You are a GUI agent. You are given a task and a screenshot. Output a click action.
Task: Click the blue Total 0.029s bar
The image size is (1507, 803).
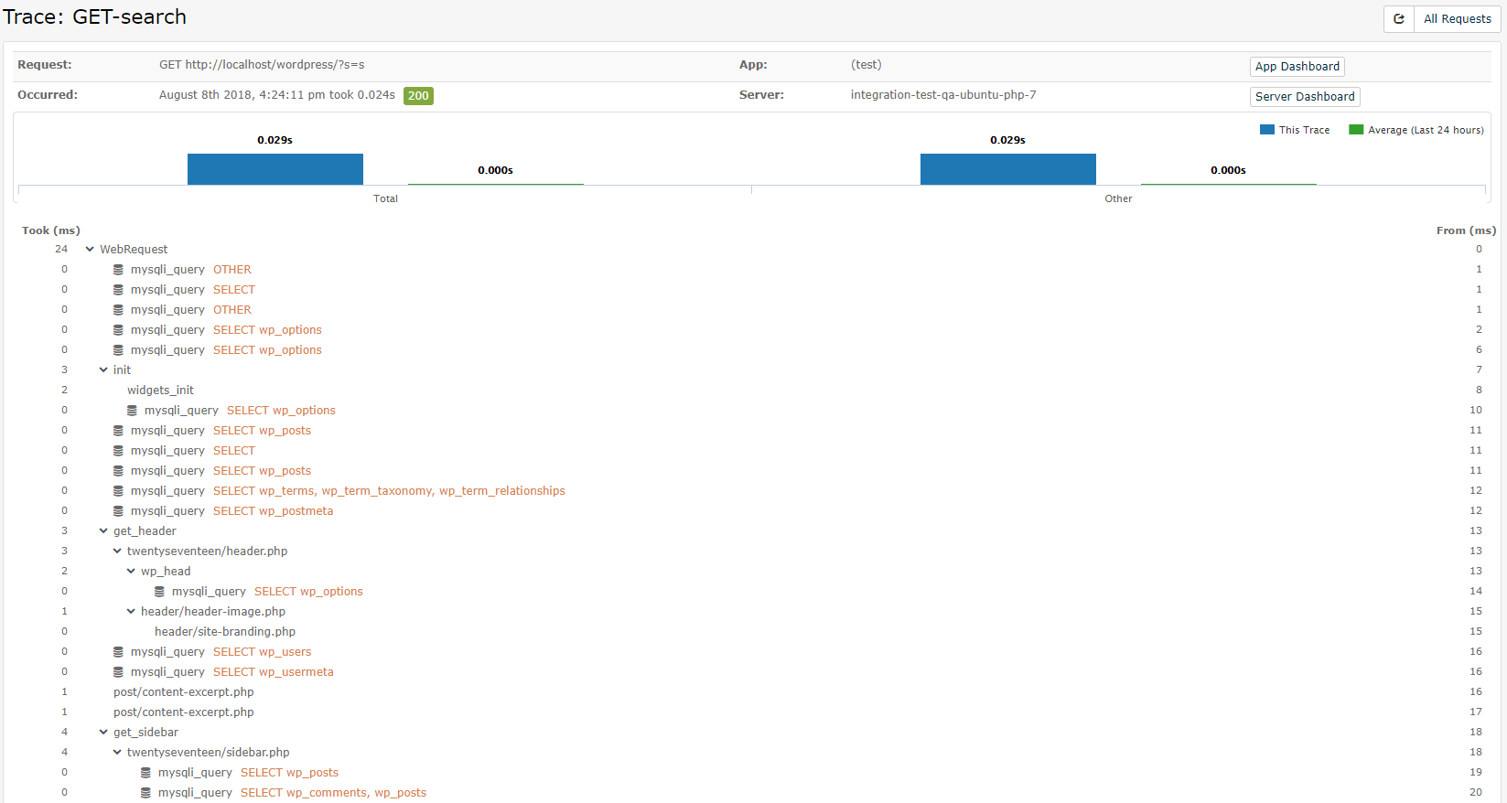click(x=275, y=169)
